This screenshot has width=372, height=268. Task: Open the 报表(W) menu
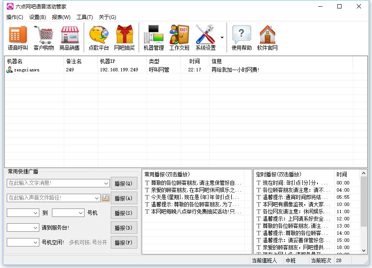(x=61, y=17)
